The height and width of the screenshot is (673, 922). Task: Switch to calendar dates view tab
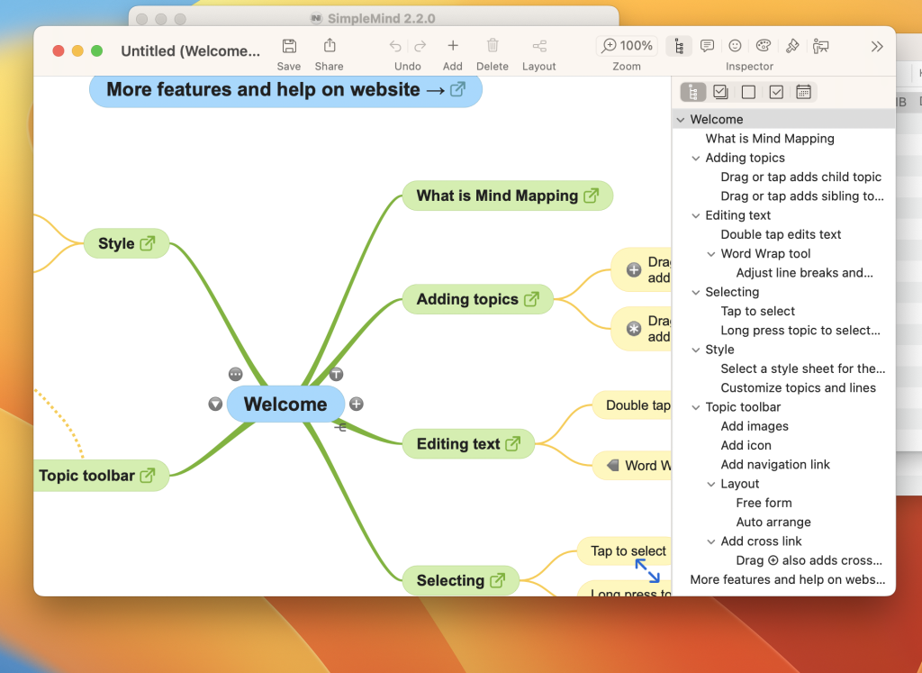[x=803, y=92]
